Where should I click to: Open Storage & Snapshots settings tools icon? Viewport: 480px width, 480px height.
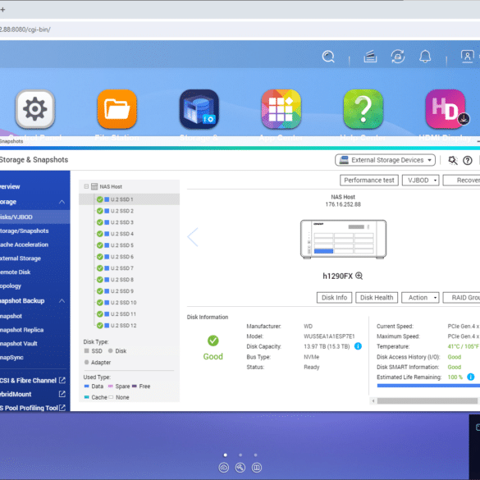coord(453,160)
